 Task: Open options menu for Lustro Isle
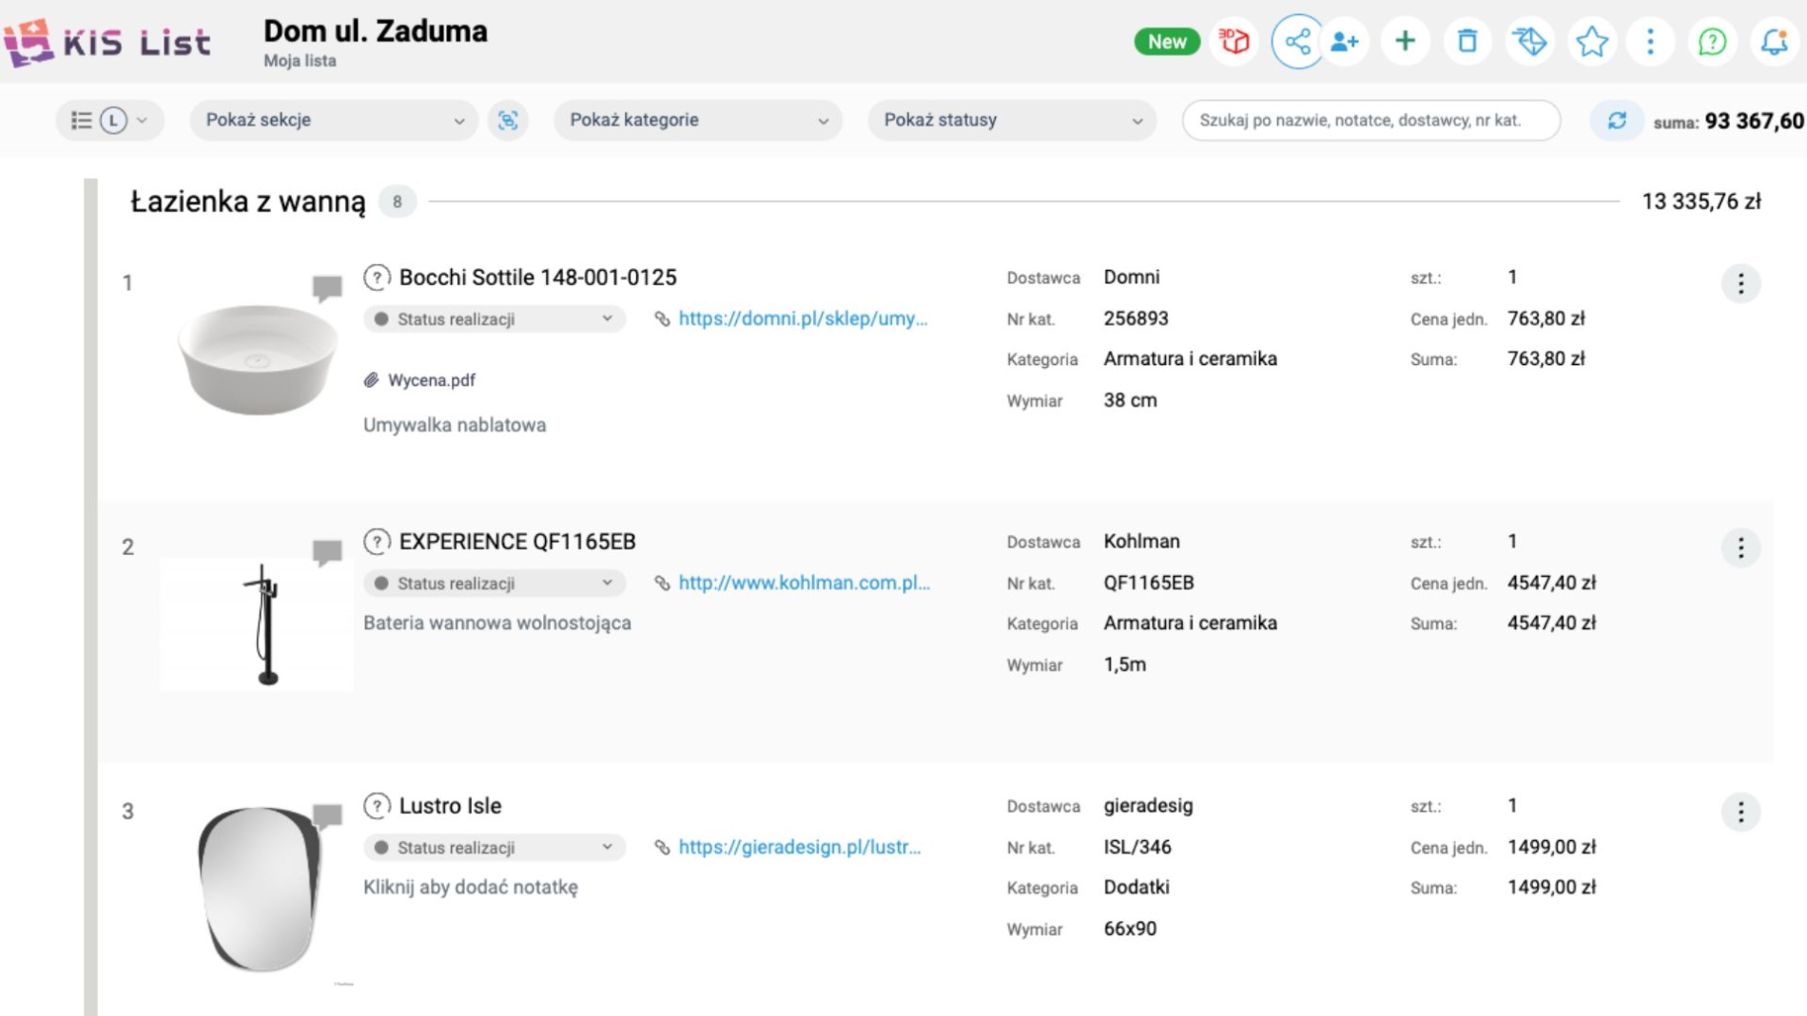point(1740,813)
